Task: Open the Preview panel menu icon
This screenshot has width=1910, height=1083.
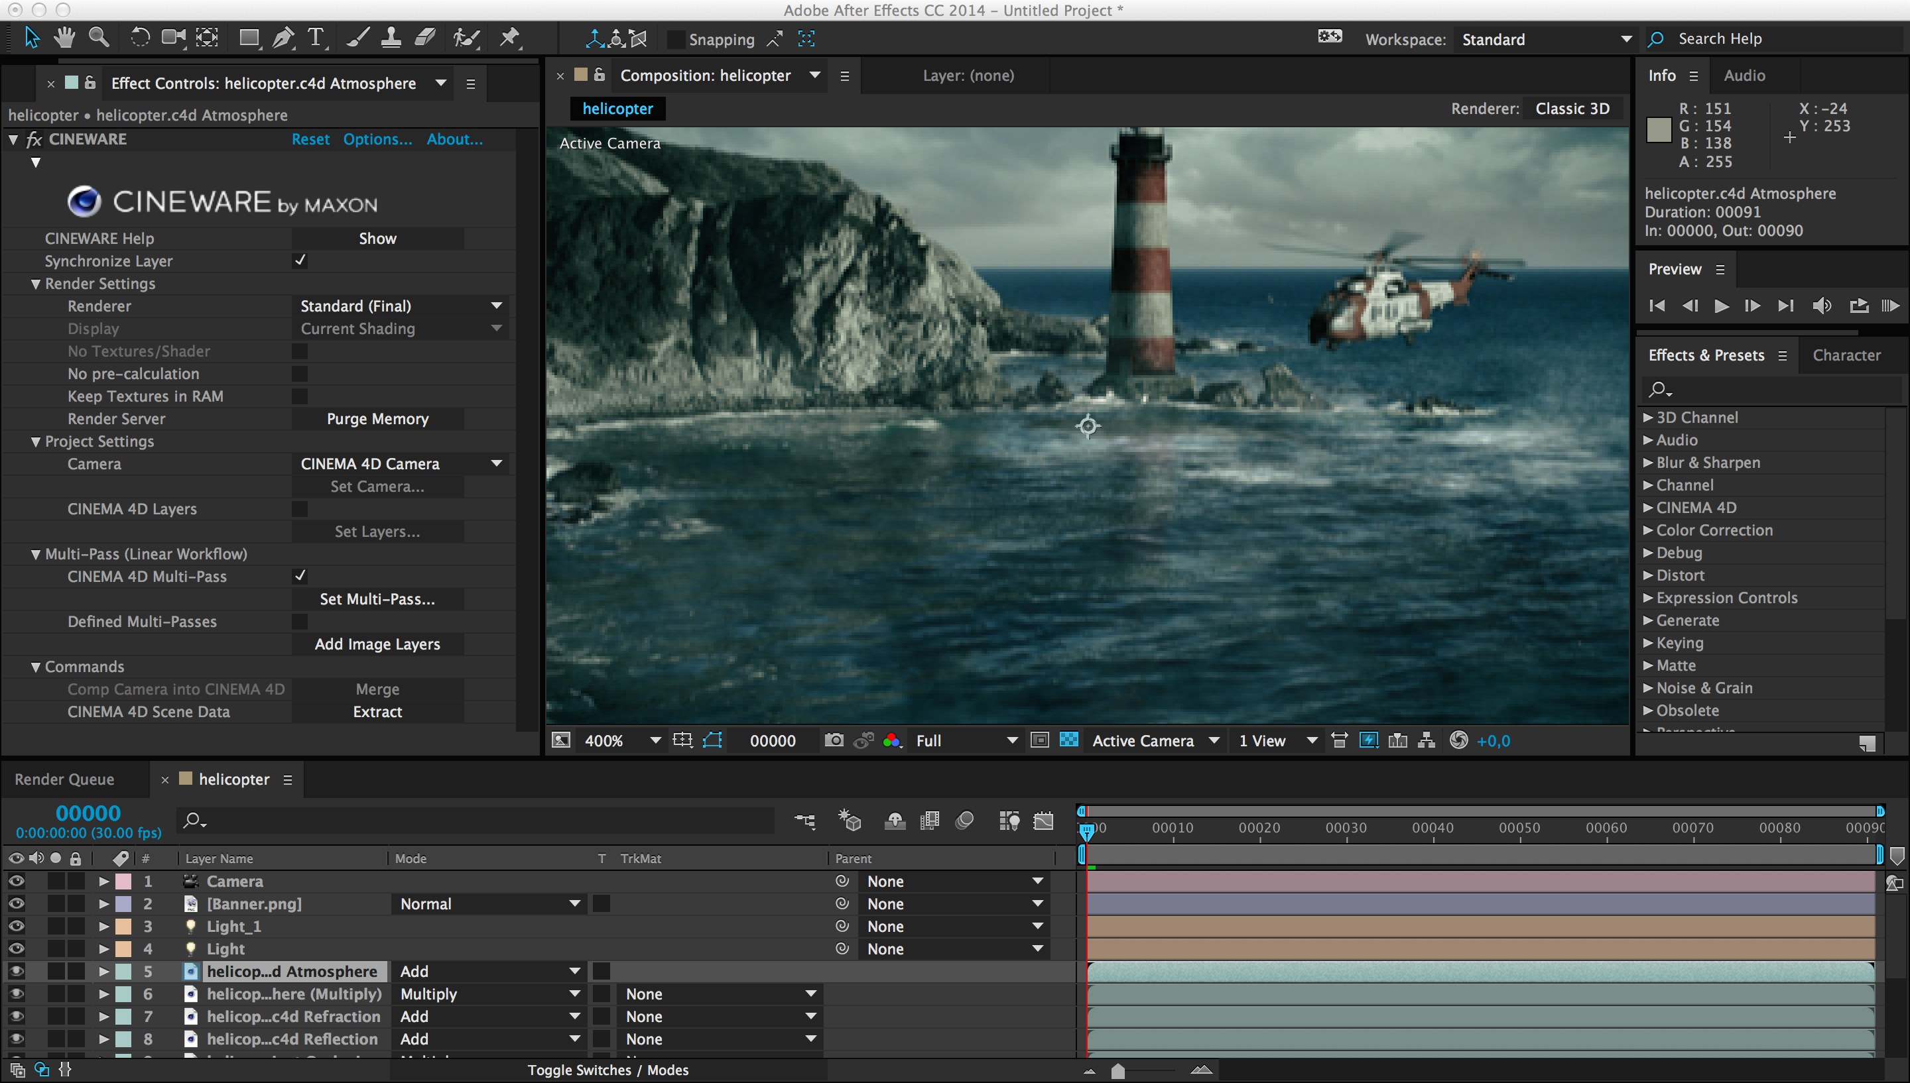Action: (1720, 269)
